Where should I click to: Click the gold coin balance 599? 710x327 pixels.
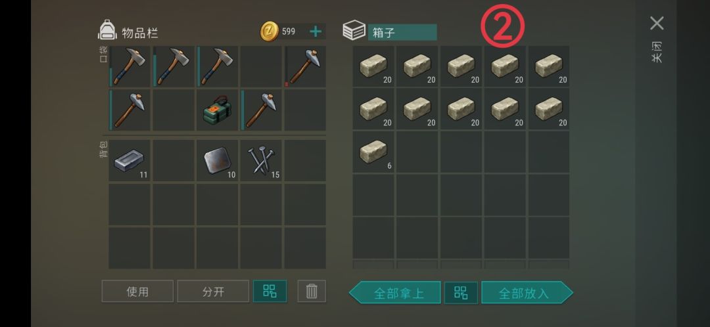[x=289, y=32]
